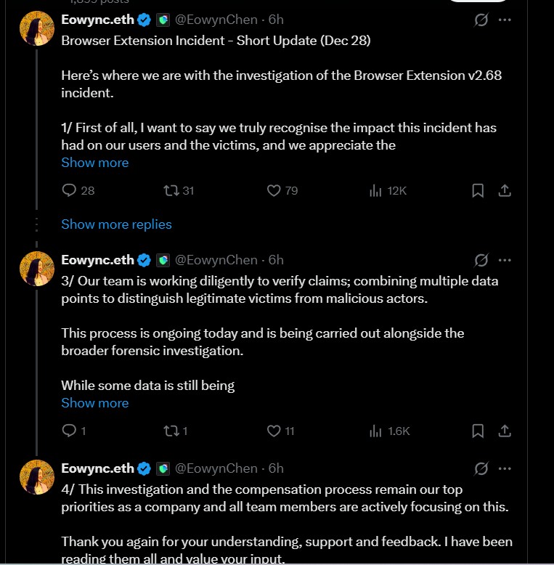The image size is (554, 565).
Task: Share the Browser Extension Incident post
Action: (x=505, y=190)
